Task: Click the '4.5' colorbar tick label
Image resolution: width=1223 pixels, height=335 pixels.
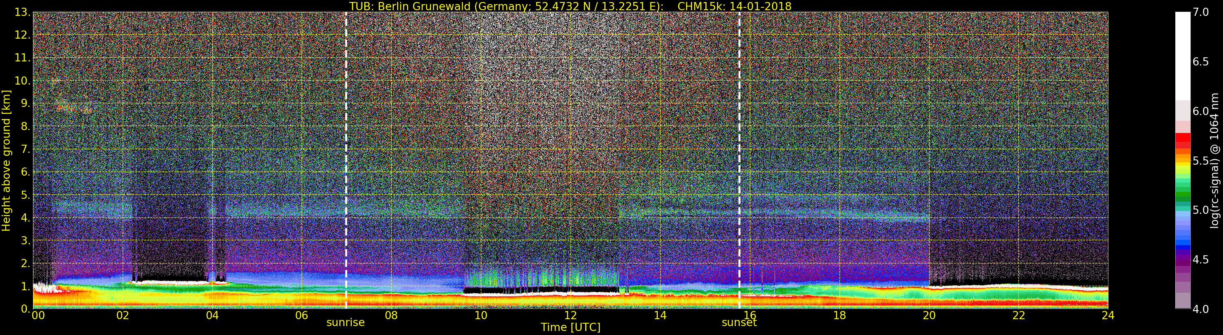Action: click(1201, 260)
